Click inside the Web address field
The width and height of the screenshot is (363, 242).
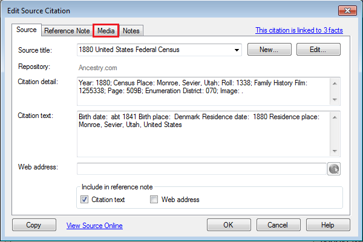[201, 169]
